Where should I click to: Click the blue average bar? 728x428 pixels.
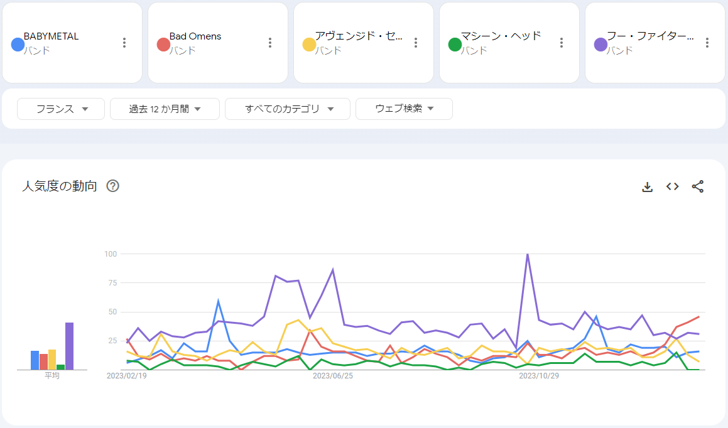[35, 360]
